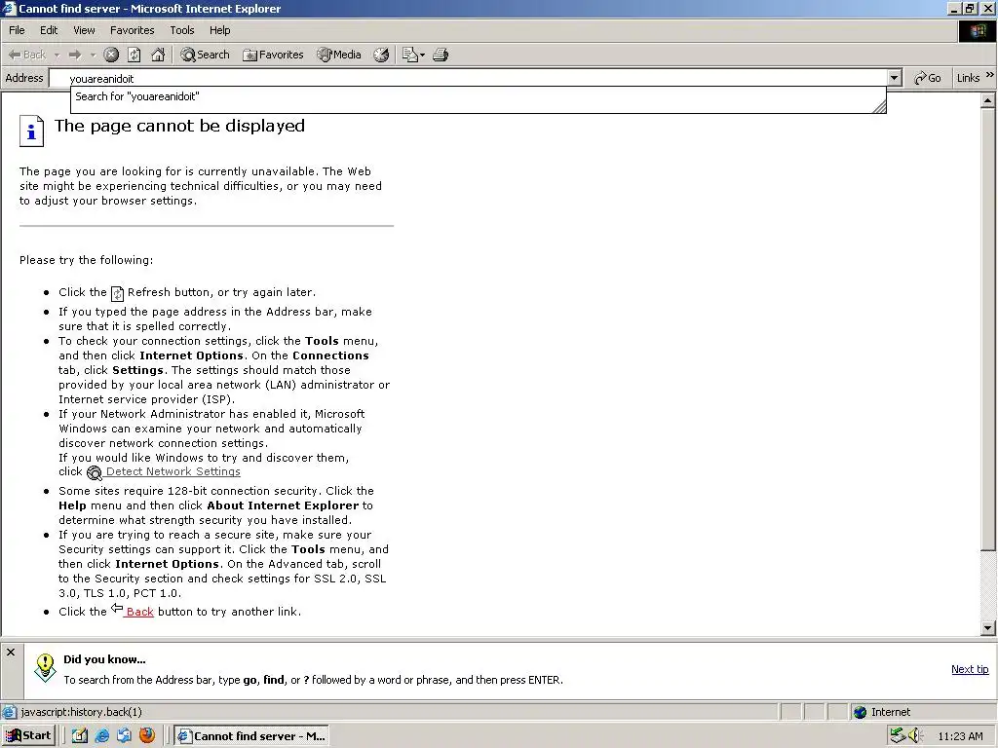998x748 pixels.
Task: Open the Show Desktop quick launch icon
Action: pos(80,736)
